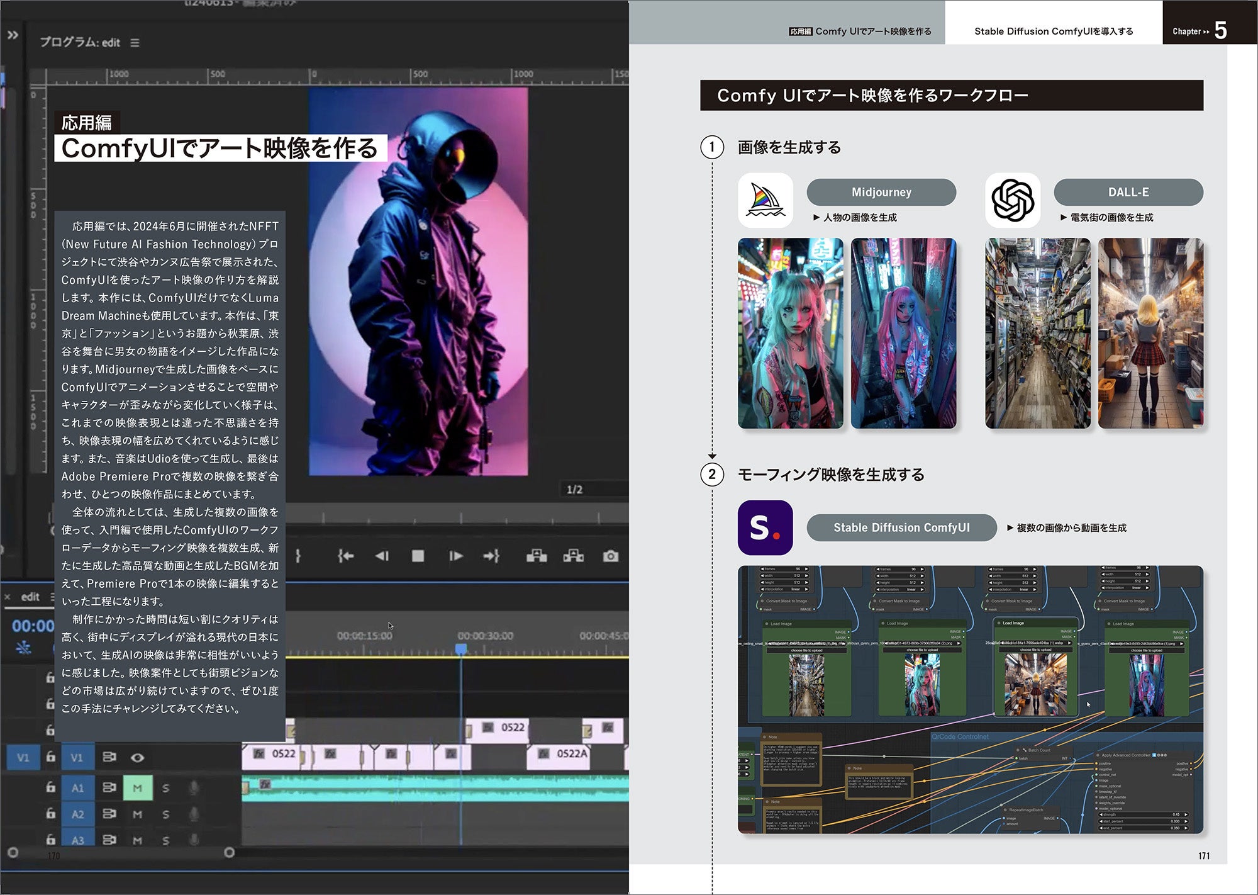This screenshot has width=1258, height=895.
Task: Click the Go to In point button
Action: [x=345, y=556]
